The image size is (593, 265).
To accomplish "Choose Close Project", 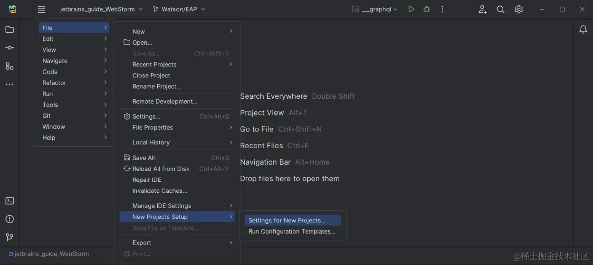I will pos(177,75).
